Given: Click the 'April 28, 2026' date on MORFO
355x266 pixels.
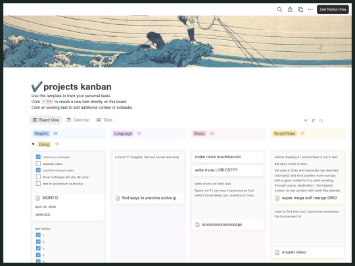Looking at the screenshot, I should pyautogui.click(x=45, y=207).
